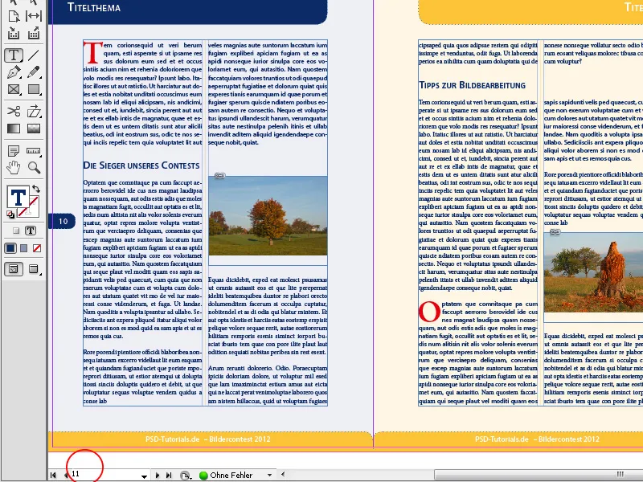Click right page footer 'PSD-Tutorials.de – Bildercontest 2012'
The image size is (643, 482).
[x=537, y=439]
